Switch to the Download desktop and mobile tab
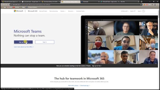 point(50,2)
